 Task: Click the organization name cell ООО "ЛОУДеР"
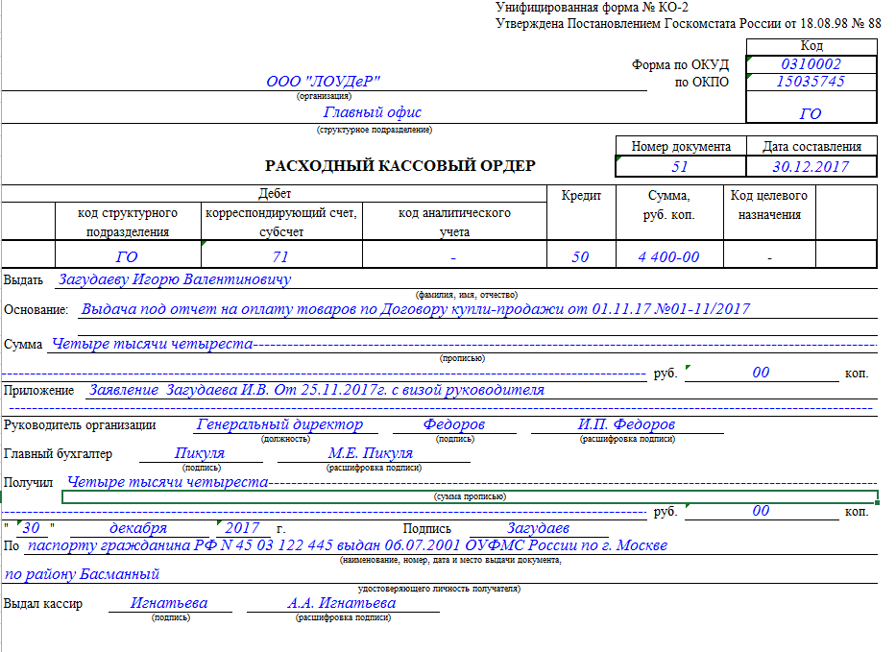tap(323, 82)
